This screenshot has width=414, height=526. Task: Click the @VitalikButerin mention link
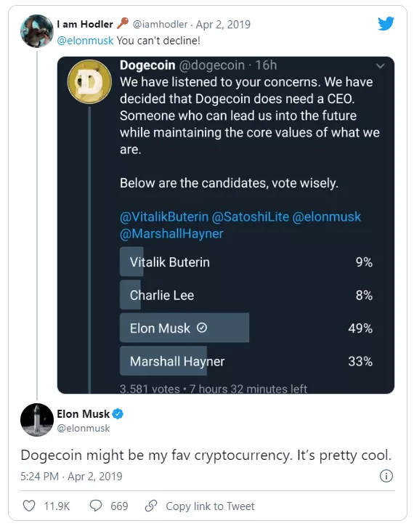tap(164, 217)
